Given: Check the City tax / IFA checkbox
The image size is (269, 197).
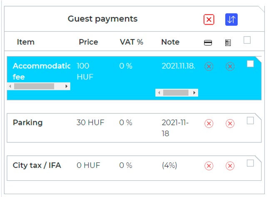Looking at the screenshot, I should (250, 163).
